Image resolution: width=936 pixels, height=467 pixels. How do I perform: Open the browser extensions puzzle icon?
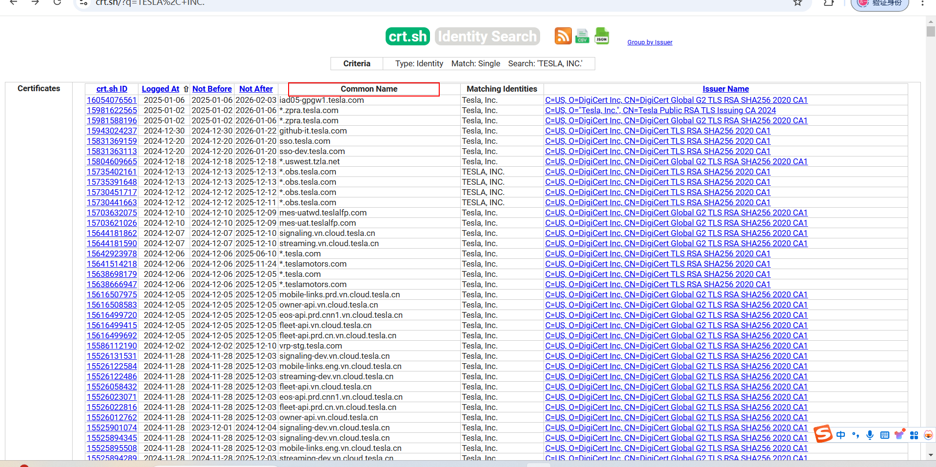tap(829, 2)
